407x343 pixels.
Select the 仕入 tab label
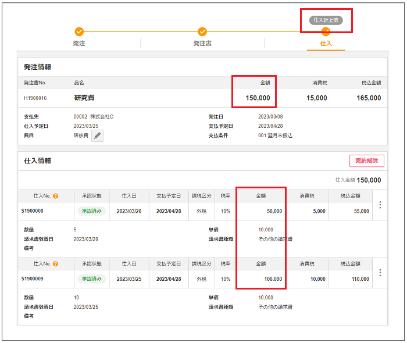pyautogui.click(x=326, y=44)
